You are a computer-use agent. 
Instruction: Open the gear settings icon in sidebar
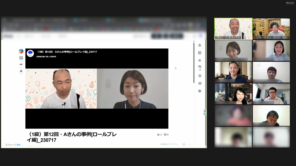(199, 91)
